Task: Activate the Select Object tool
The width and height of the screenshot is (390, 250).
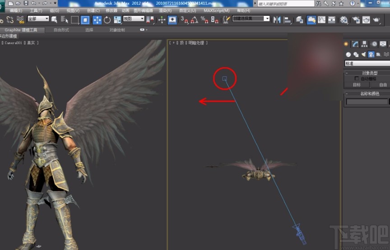Action: point(54,20)
